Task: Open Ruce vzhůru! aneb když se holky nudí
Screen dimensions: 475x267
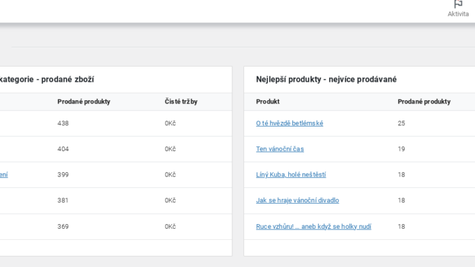Action: click(x=313, y=226)
